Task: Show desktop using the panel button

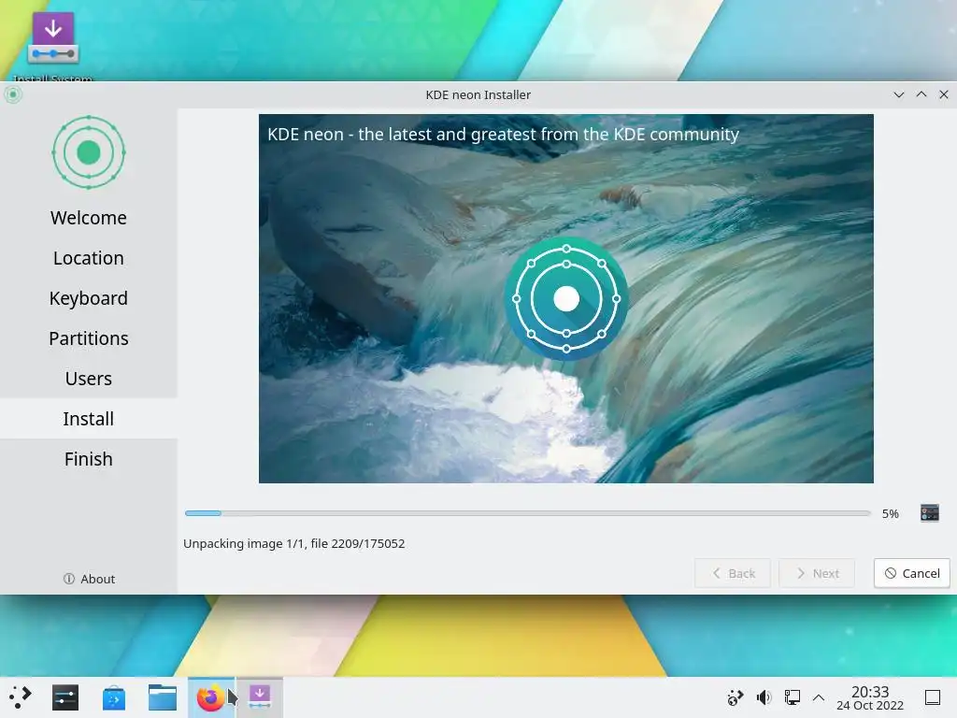Action: [933, 697]
